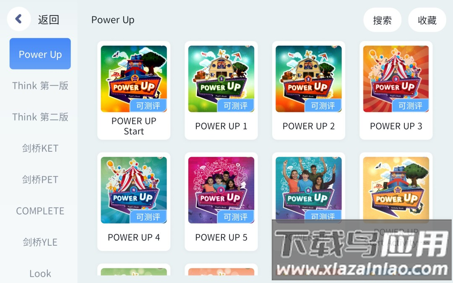The image size is (453, 283).
Task: Tap the back arrow icon
Action: pyautogui.click(x=19, y=19)
